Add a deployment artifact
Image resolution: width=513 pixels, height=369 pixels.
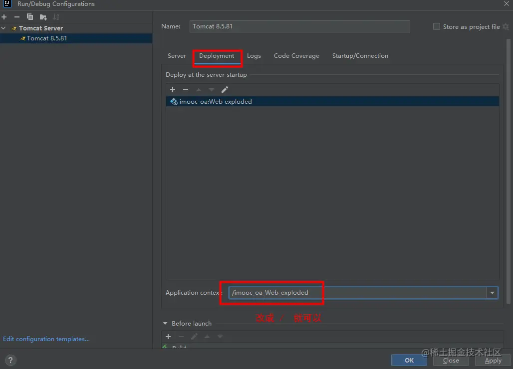tap(173, 90)
